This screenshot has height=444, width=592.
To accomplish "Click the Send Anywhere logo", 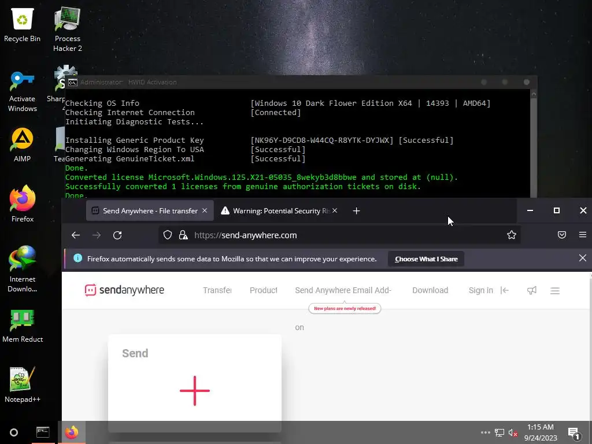I will point(124,290).
